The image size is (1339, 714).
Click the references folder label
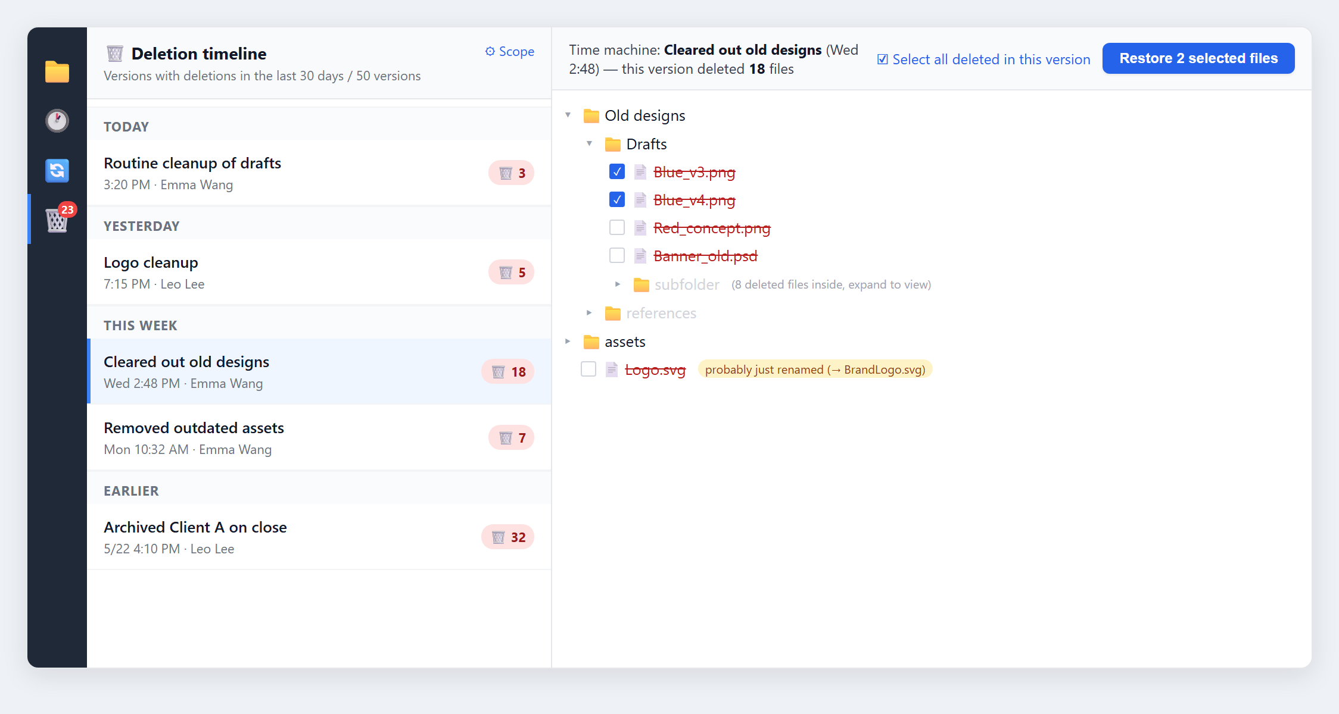[x=661, y=314]
